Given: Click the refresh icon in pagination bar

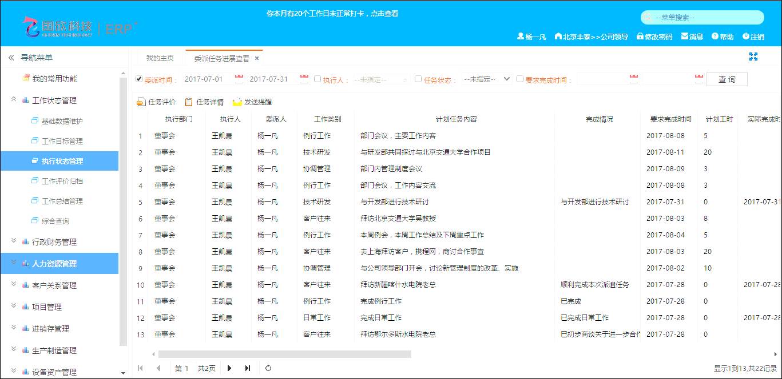Looking at the screenshot, I should (268, 368).
